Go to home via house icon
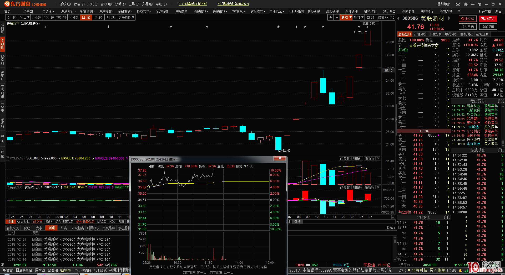The image size is (505, 275). (x=466, y=4)
